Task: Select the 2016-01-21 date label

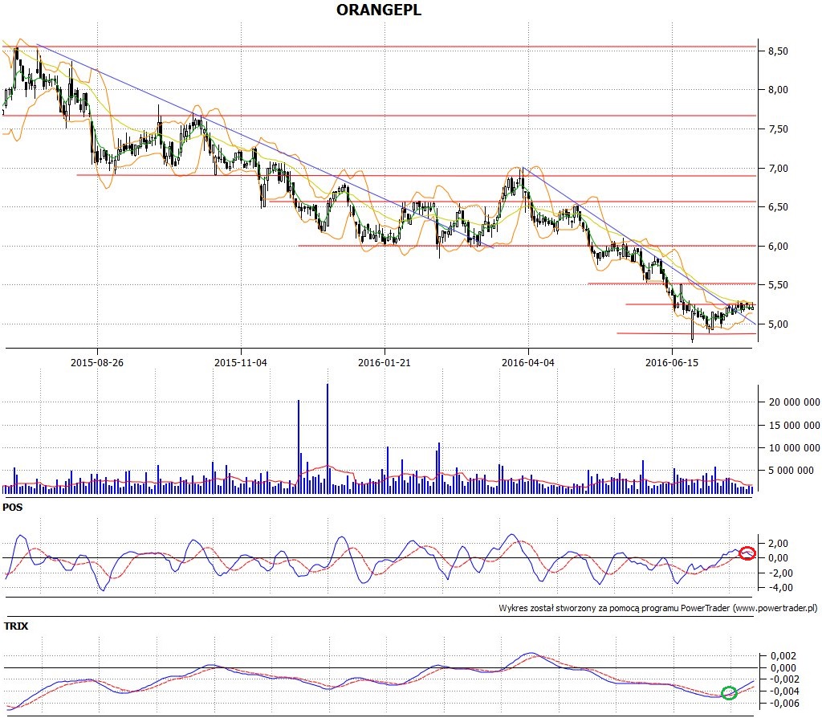Action: coord(385,362)
